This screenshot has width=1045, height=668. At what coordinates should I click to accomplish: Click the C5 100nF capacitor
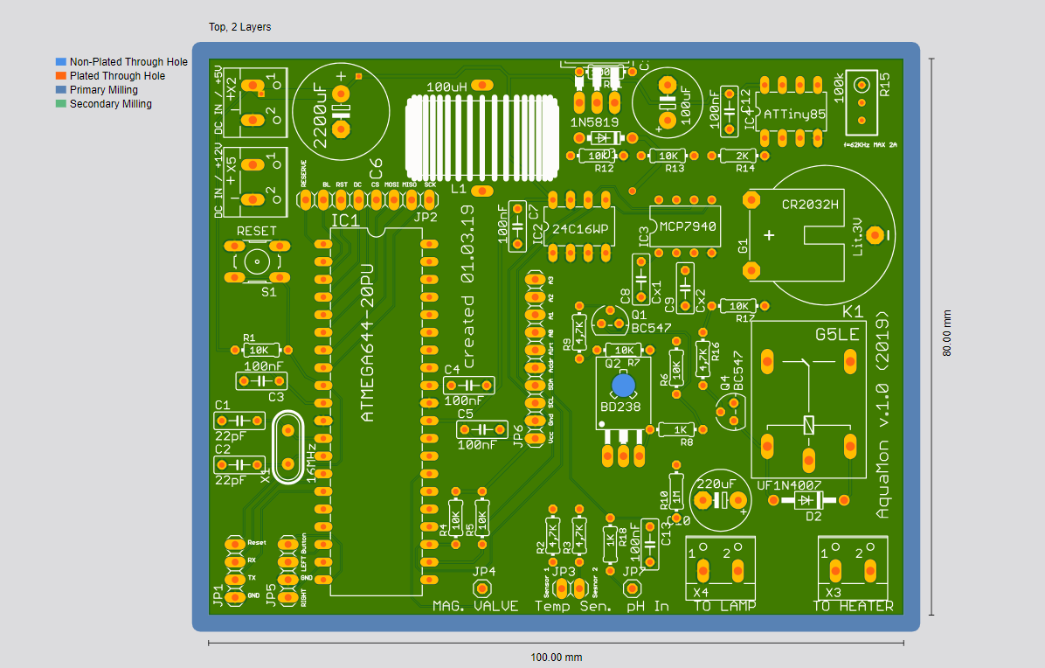pyautogui.click(x=482, y=429)
